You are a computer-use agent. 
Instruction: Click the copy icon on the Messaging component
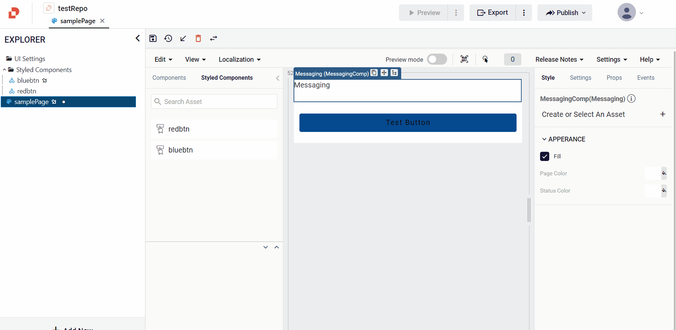(374, 73)
